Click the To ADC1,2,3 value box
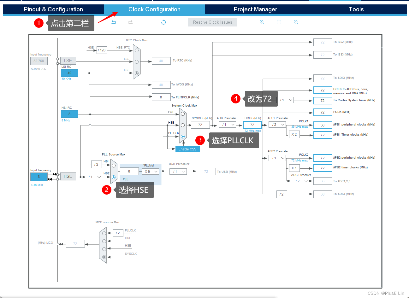 point(323,181)
